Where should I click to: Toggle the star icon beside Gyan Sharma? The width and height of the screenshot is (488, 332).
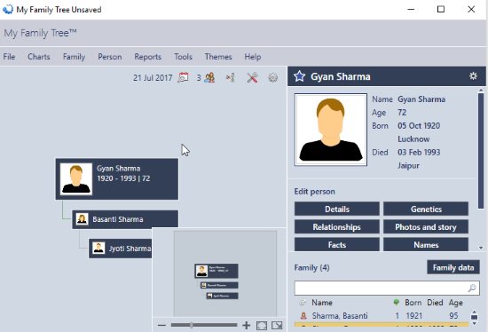click(x=299, y=76)
